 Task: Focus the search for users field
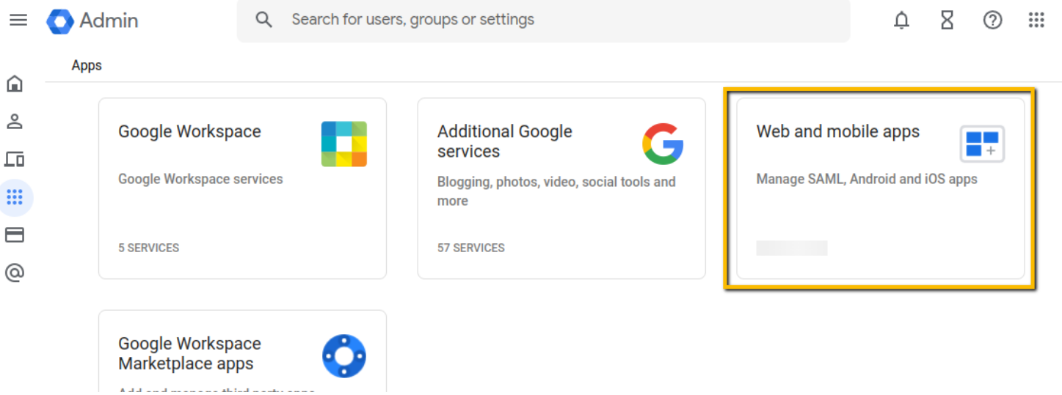click(x=543, y=20)
